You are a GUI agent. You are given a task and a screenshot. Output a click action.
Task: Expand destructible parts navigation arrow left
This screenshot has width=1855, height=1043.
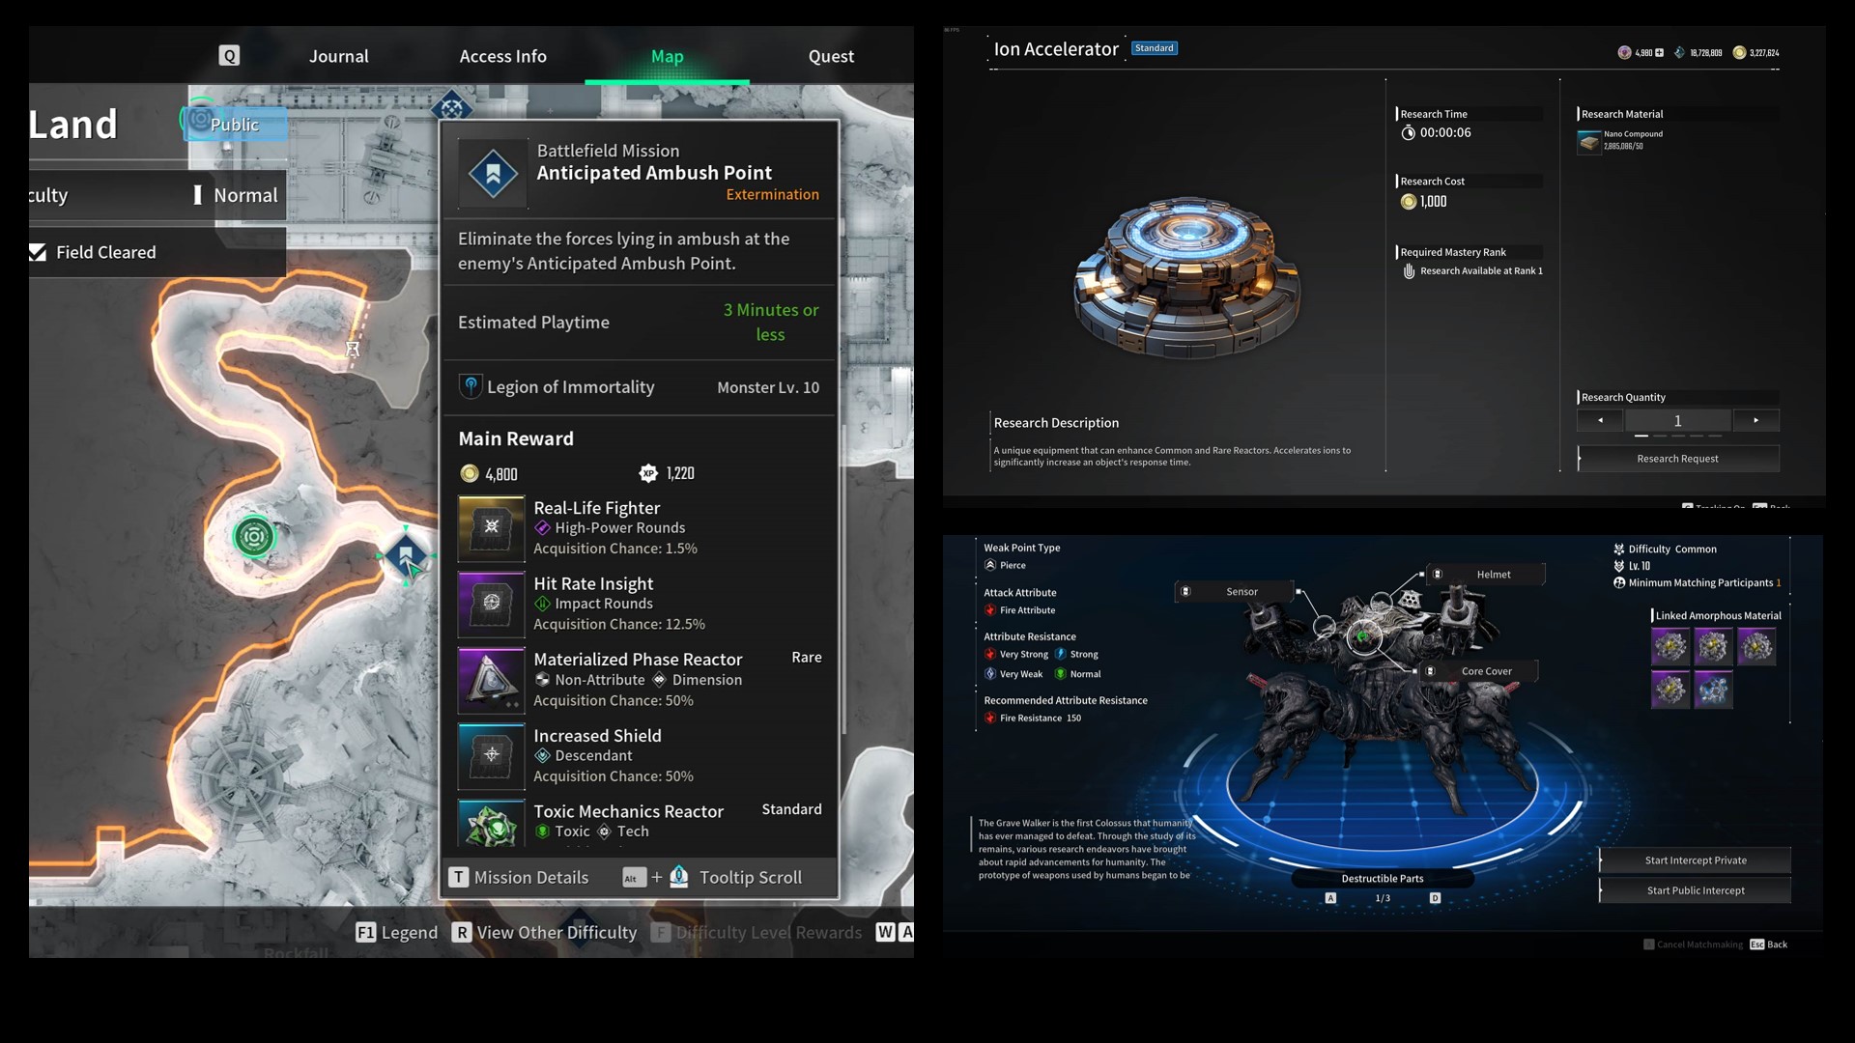click(x=1327, y=898)
